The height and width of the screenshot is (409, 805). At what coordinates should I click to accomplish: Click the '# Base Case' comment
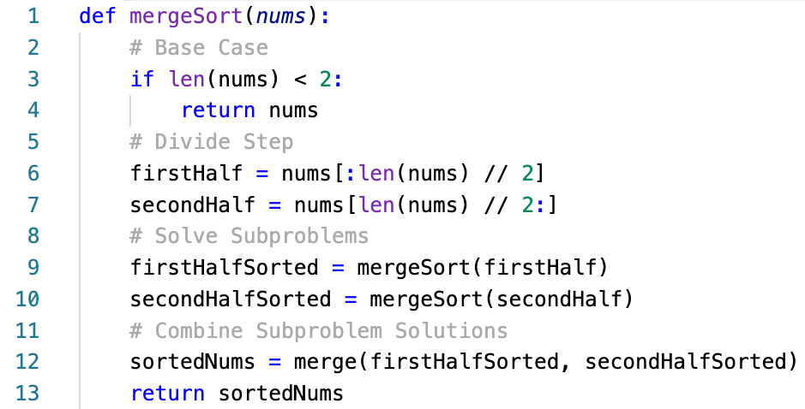click(199, 48)
